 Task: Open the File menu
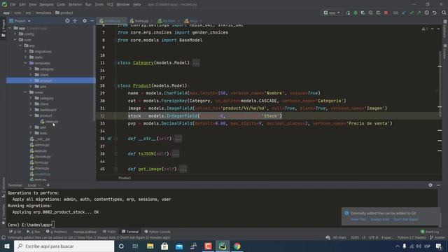[x=13, y=4]
